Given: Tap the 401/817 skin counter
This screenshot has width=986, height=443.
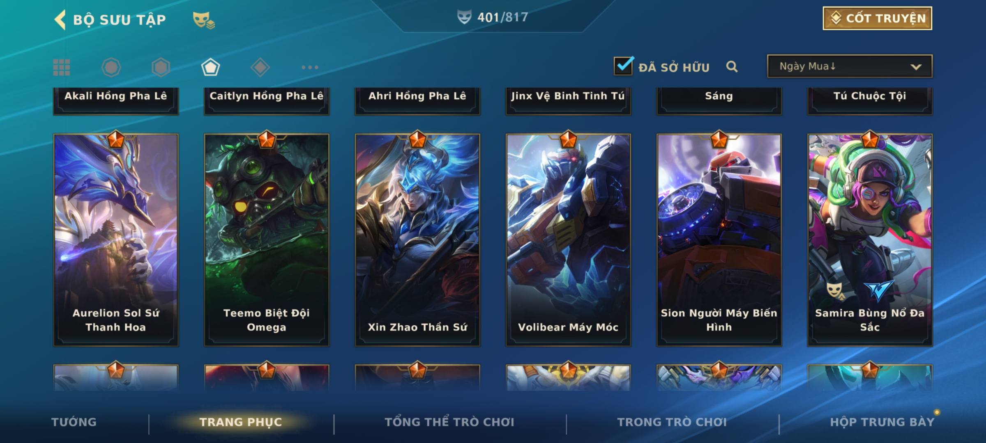Looking at the screenshot, I should [x=493, y=17].
